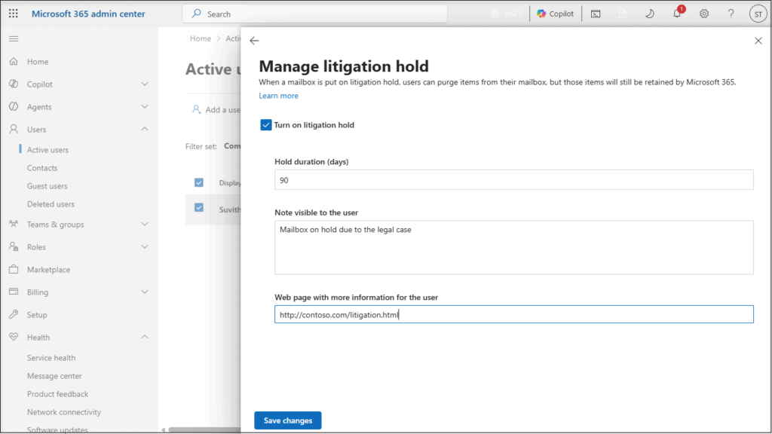The image size is (772, 434).
Task: Open Product feedback page
Action: click(57, 394)
